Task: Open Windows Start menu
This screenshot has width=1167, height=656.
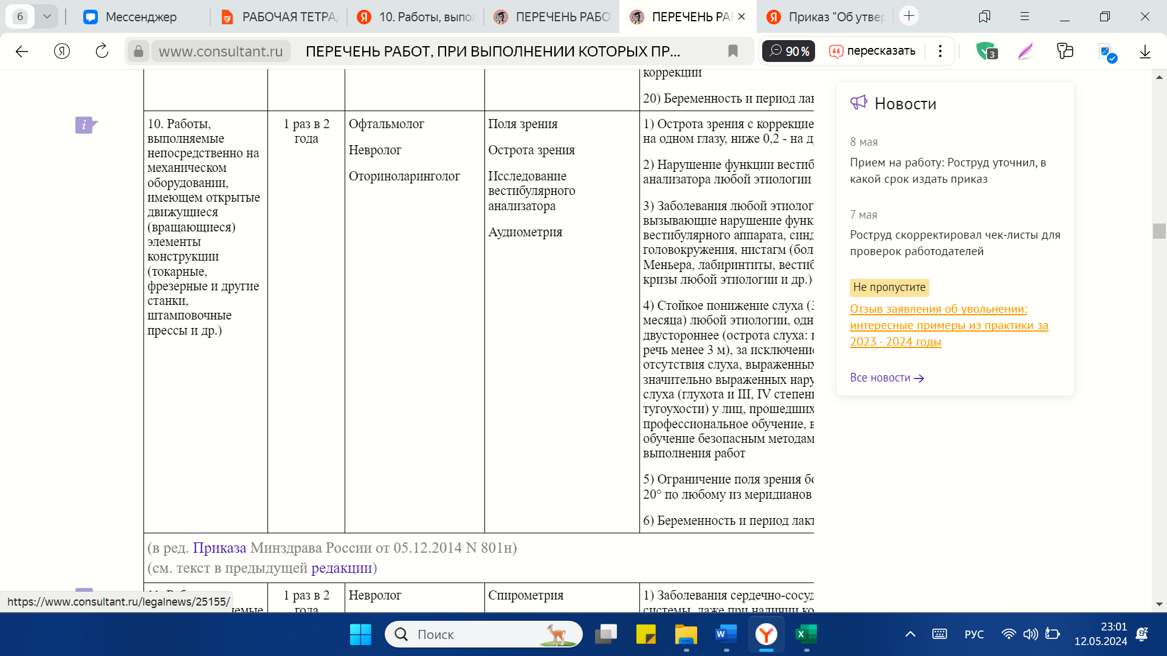Action: pyautogui.click(x=360, y=635)
